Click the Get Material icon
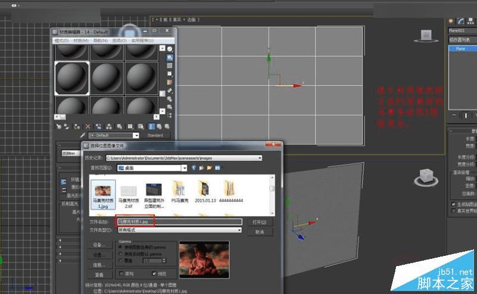The height and width of the screenshot is (294, 477). [58, 126]
